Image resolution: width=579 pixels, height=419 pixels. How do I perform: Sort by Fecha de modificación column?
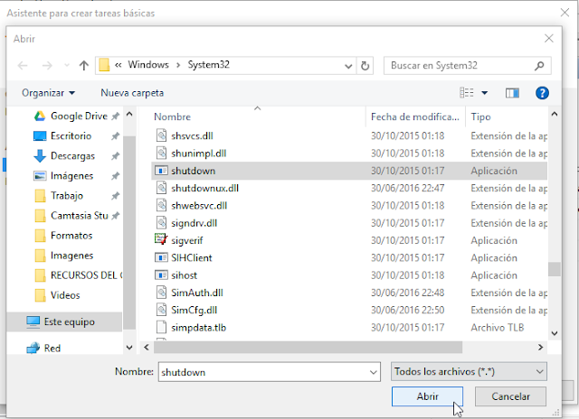tap(415, 116)
